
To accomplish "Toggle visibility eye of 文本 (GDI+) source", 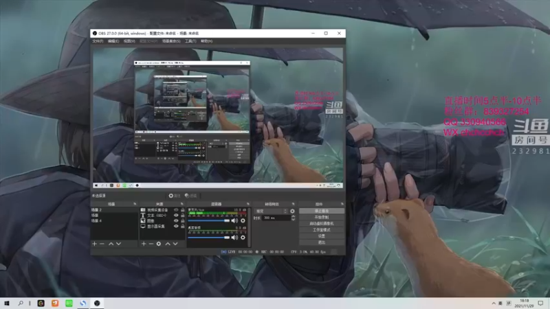I will click(176, 215).
